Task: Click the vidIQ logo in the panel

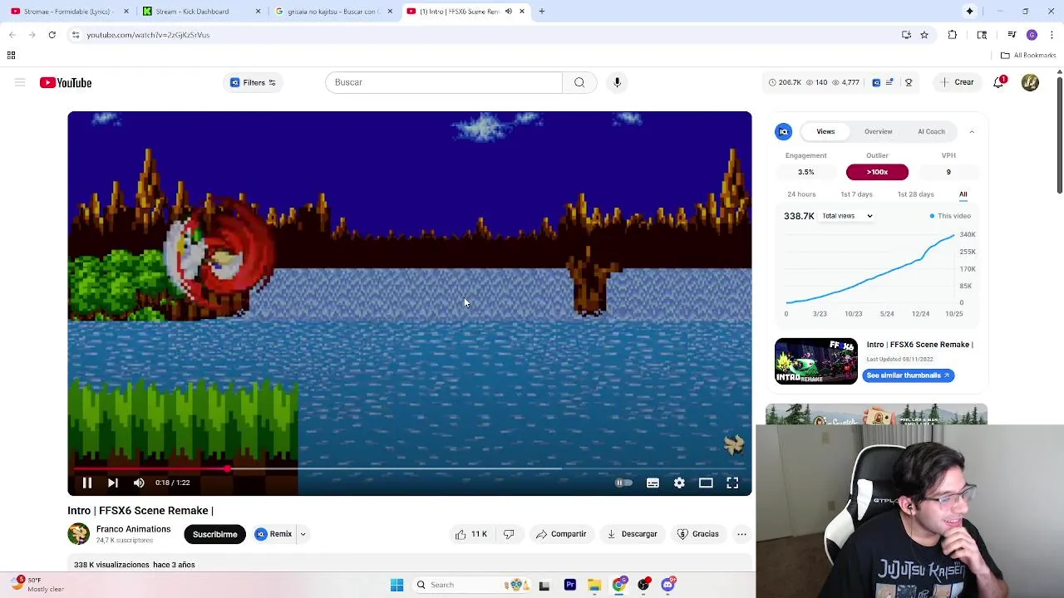Action: 784,131
